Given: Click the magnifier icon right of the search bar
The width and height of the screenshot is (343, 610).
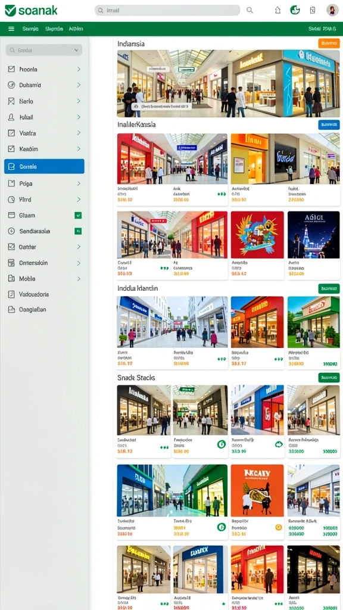Looking at the screenshot, I should [x=250, y=11].
